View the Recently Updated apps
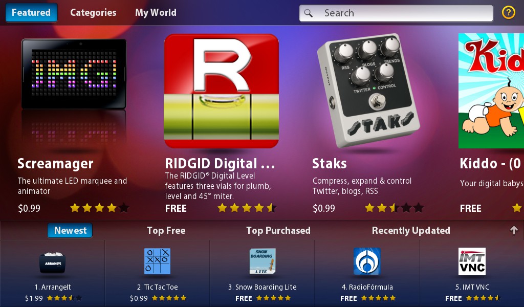The image size is (524, 307). (411, 230)
